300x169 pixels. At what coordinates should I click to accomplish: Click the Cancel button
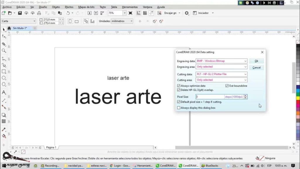(x=256, y=67)
